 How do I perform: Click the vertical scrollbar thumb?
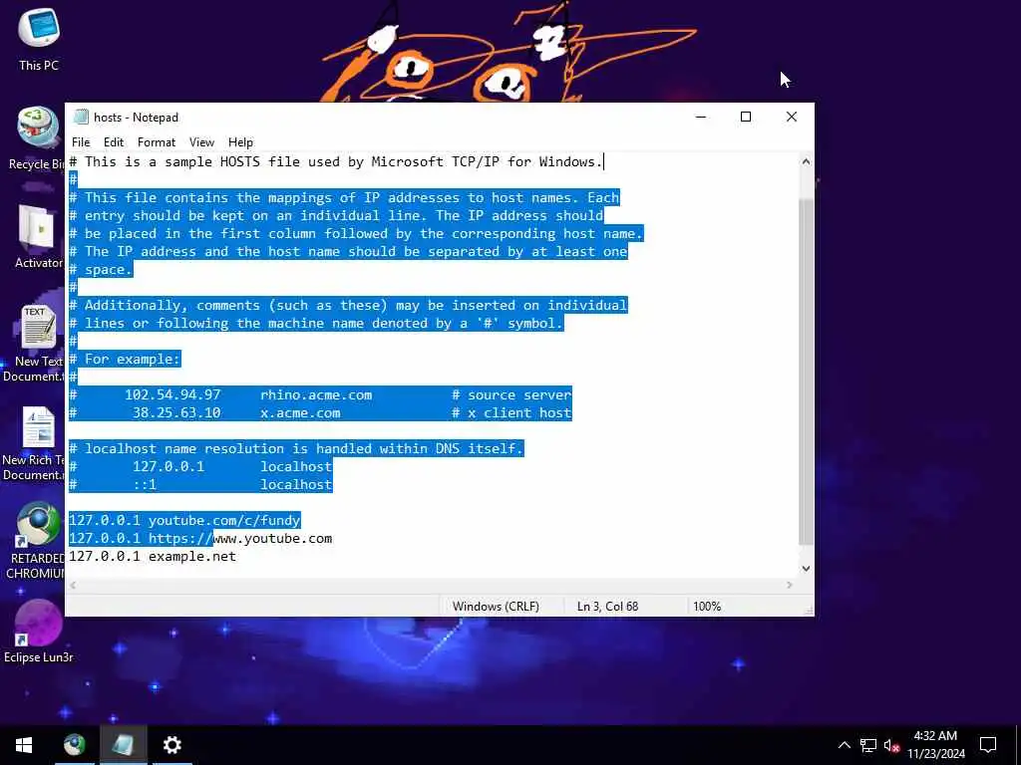click(x=806, y=373)
